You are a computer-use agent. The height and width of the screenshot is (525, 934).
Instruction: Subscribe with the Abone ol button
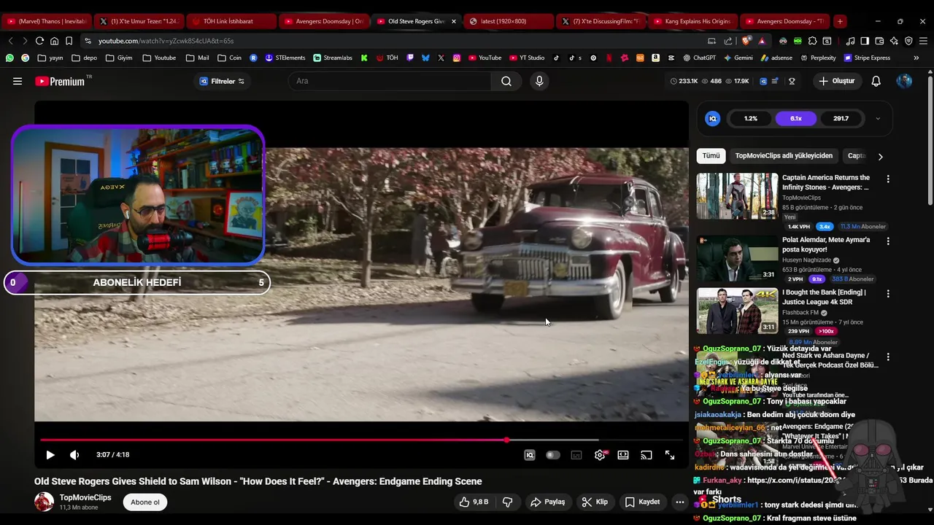[x=145, y=502]
